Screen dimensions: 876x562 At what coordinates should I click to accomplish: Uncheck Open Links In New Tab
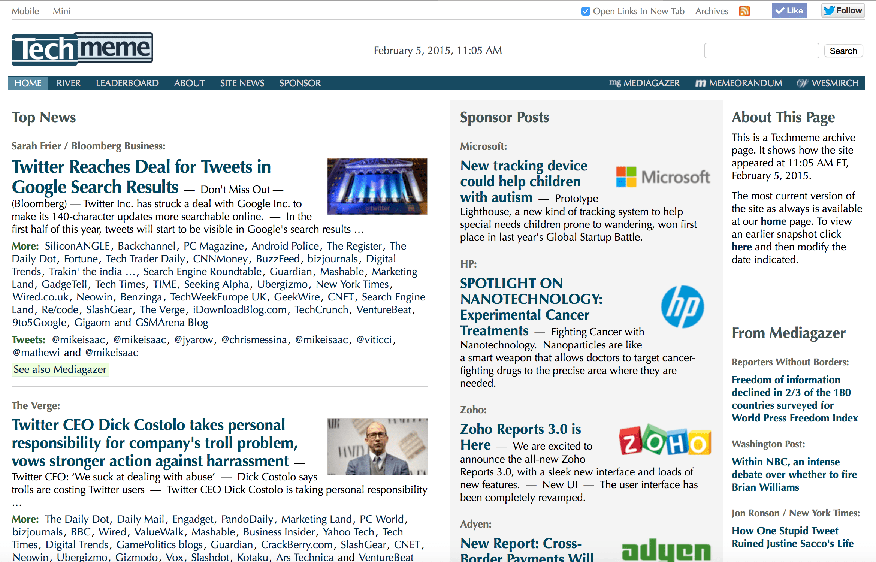click(585, 11)
